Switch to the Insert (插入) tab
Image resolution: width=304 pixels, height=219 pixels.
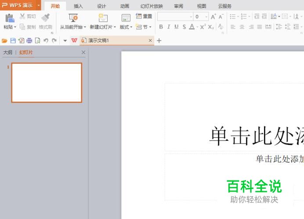point(78,6)
